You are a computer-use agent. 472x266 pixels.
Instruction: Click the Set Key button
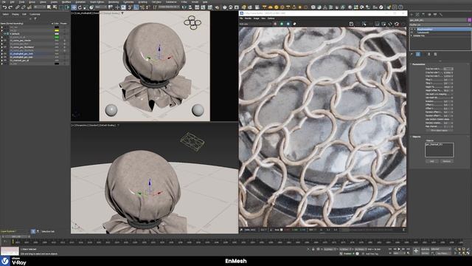(x=425, y=253)
